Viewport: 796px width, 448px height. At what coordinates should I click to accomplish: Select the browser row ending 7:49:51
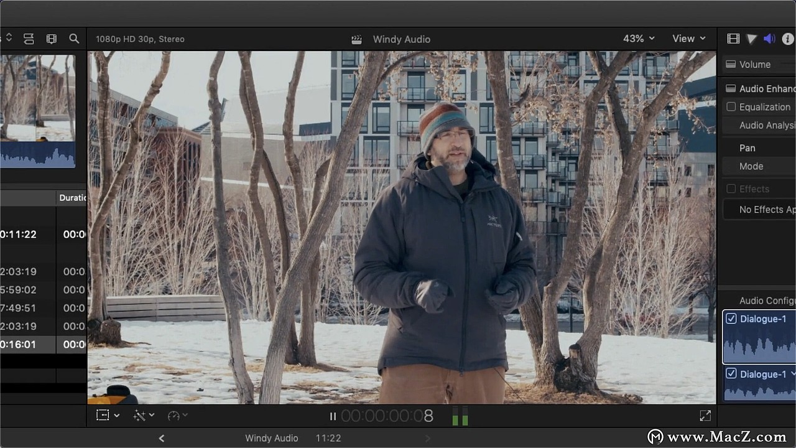[x=44, y=308]
